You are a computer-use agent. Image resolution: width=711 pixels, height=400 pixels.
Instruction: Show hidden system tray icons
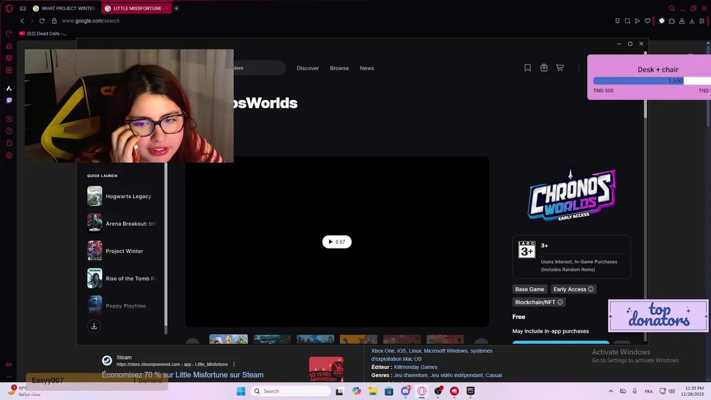pos(611,391)
